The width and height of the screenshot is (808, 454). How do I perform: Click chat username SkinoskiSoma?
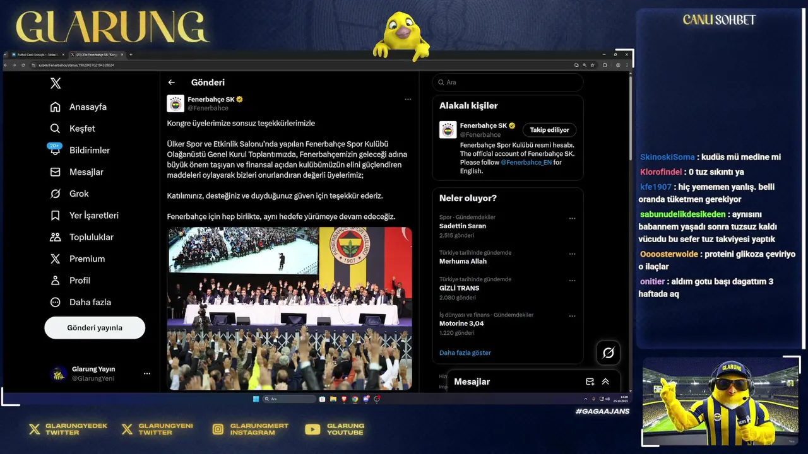667,157
